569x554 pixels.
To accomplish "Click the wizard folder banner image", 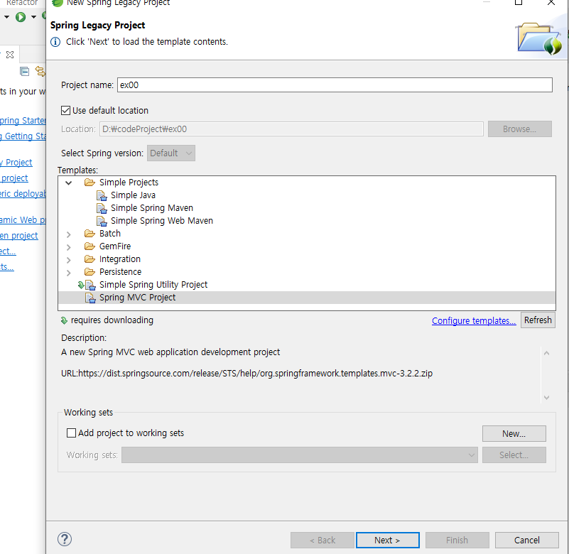I will point(539,39).
